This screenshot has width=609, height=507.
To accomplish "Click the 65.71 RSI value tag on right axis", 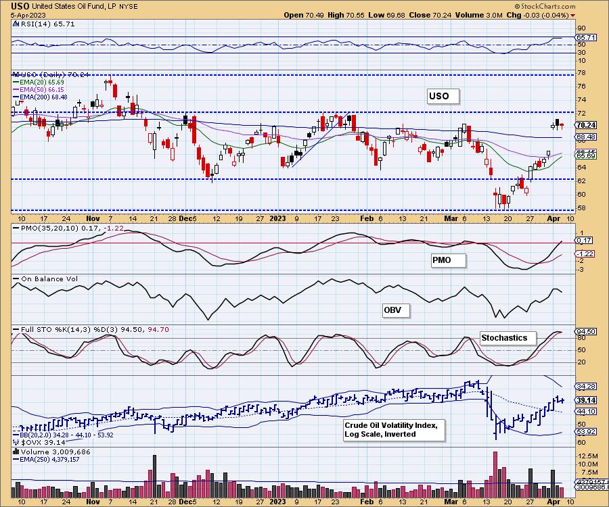I will coord(586,38).
